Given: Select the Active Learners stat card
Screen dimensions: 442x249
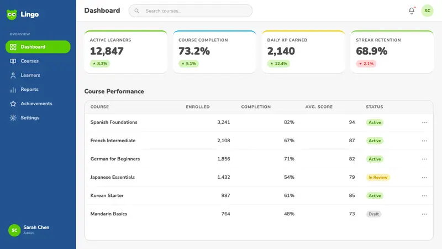Looking at the screenshot, I should pos(126,52).
